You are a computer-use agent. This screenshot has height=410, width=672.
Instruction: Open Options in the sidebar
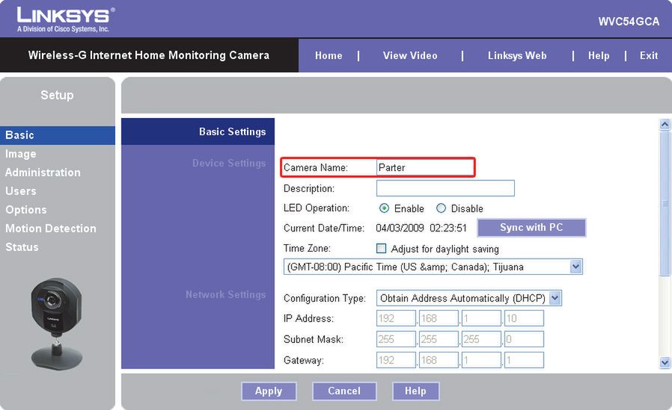(26, 210)
